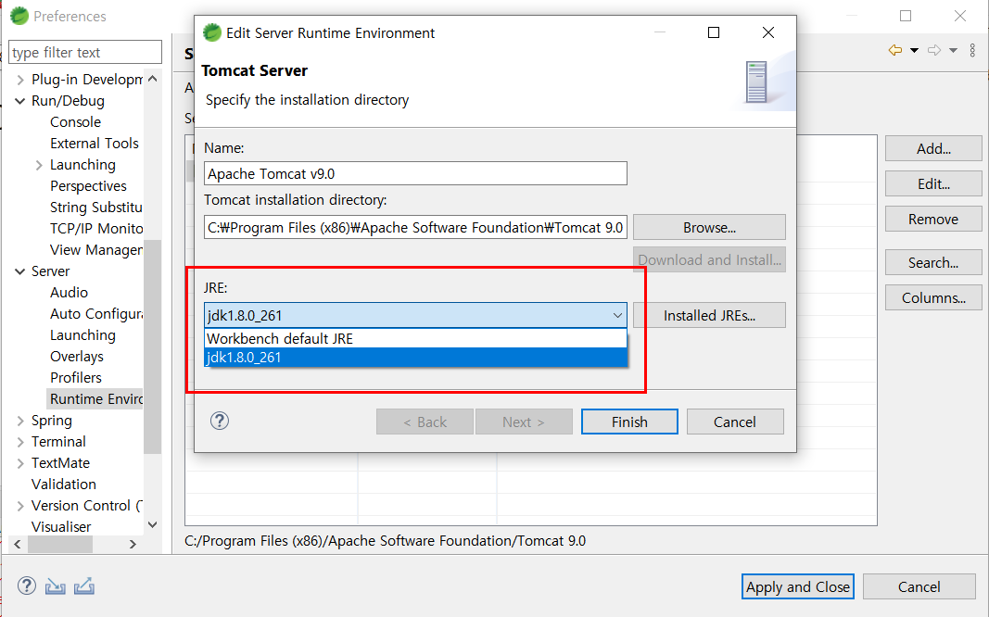Click the import preferences icon
The image size is (989, 617).
[56, 586]
